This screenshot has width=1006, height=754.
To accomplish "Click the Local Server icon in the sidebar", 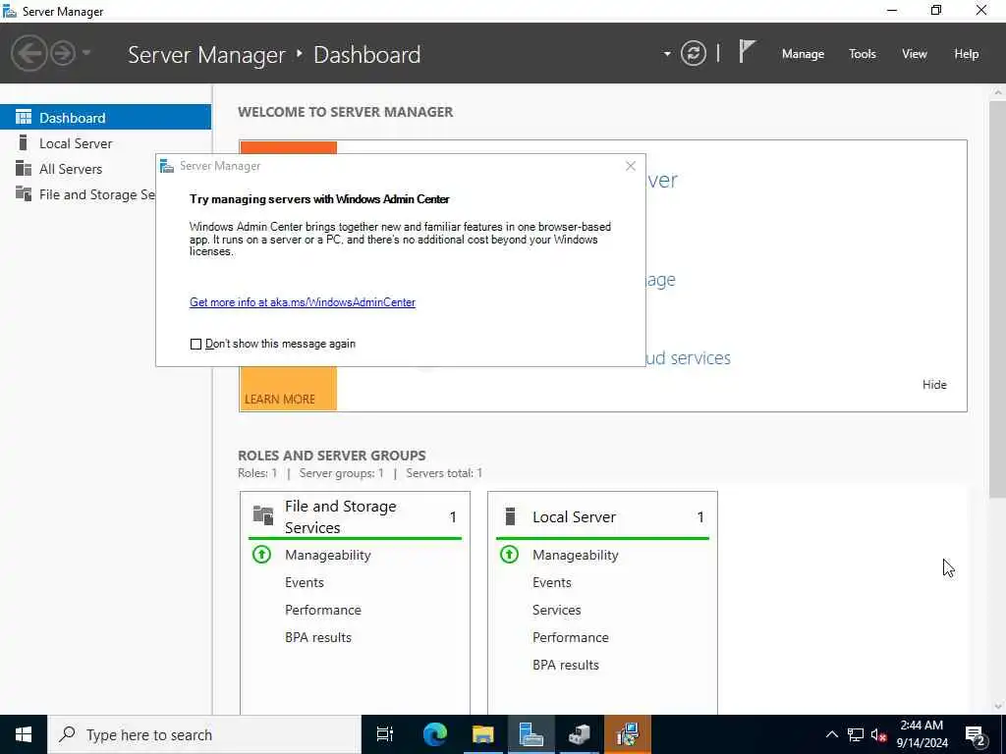I will tap(24, 142).
